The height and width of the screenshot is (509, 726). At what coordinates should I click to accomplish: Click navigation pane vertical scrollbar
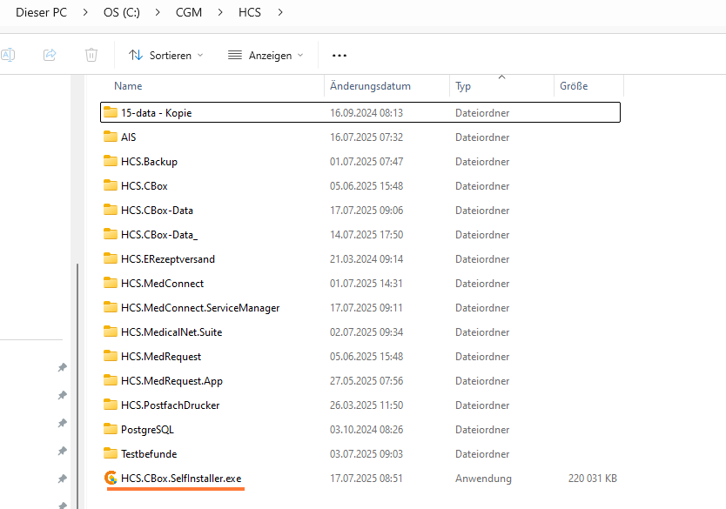[77, 386]
